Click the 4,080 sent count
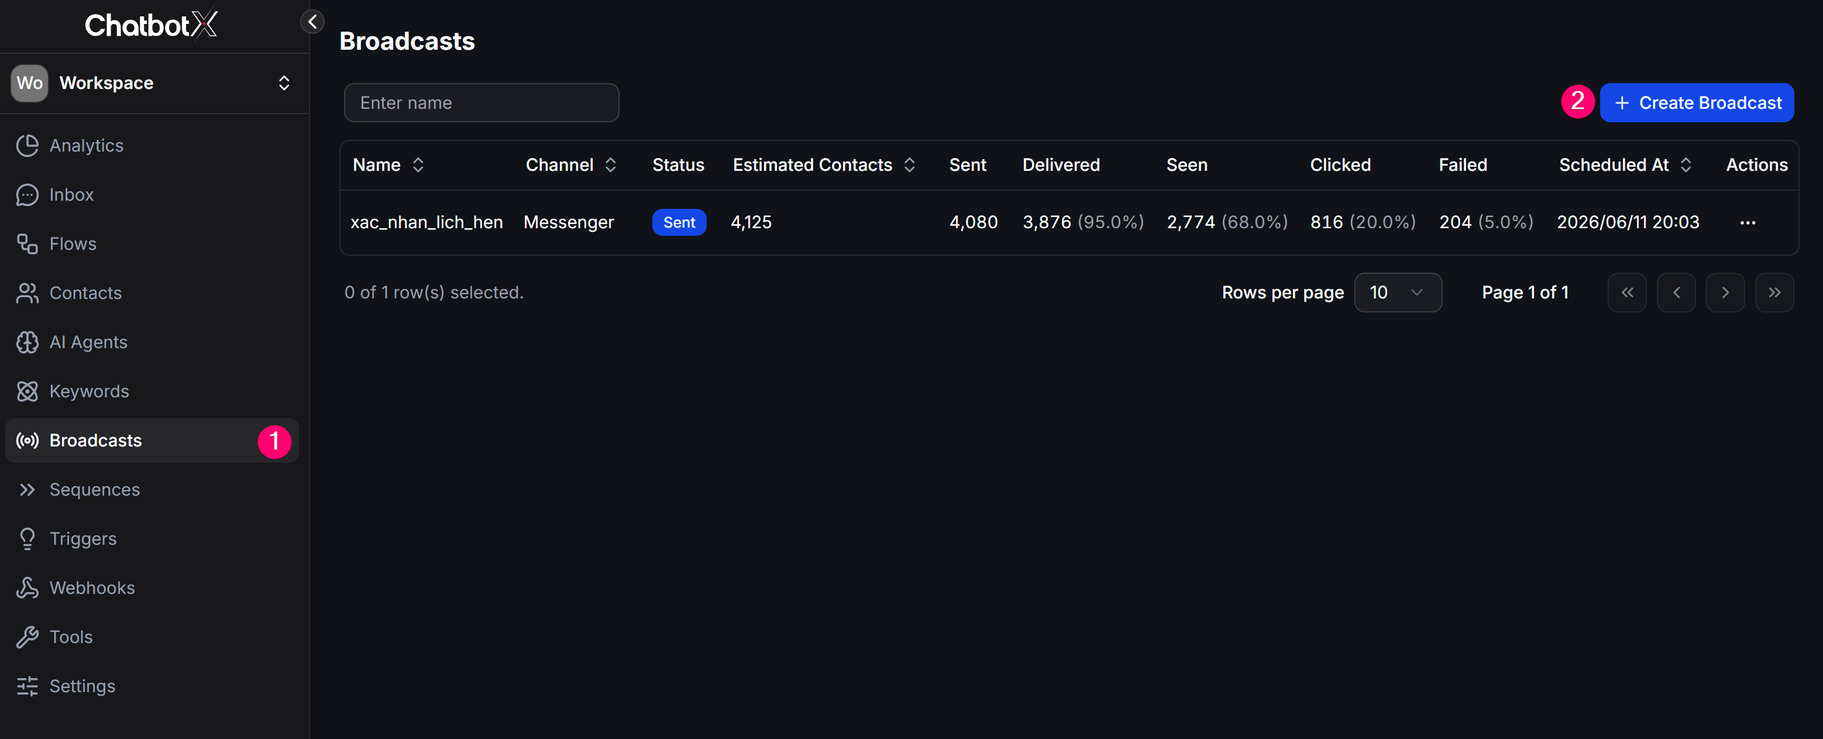The image size is (1823, 739). [x=973, y=222]
